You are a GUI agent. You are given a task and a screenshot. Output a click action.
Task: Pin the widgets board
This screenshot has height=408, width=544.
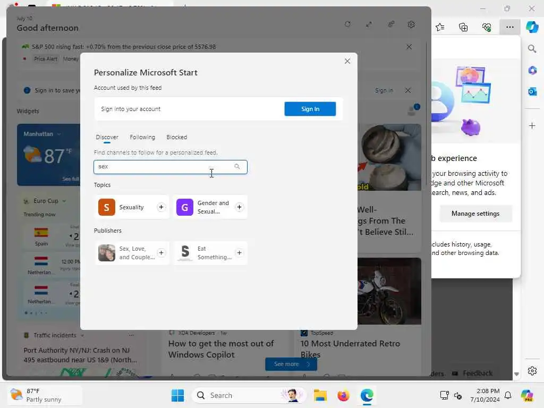(x=390, y=24)
